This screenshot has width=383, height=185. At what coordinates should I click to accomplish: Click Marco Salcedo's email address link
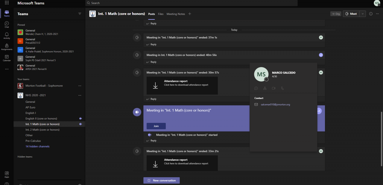pyautogui.click(x=275, y=105)
